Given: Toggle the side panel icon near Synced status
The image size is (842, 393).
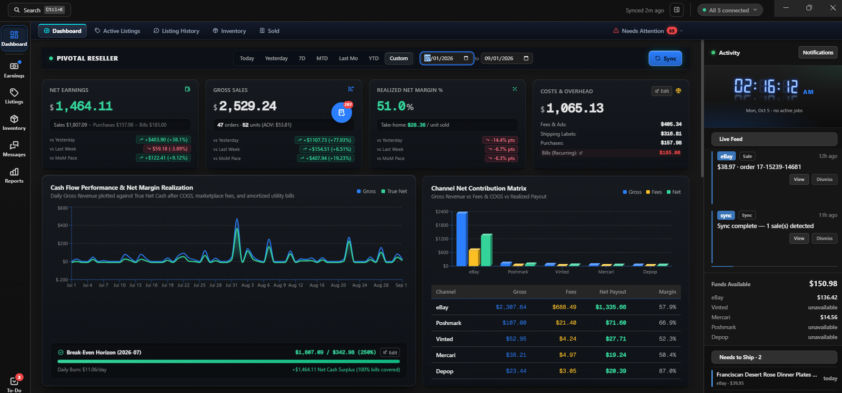Looking at the screenshot, I should 677,10.
